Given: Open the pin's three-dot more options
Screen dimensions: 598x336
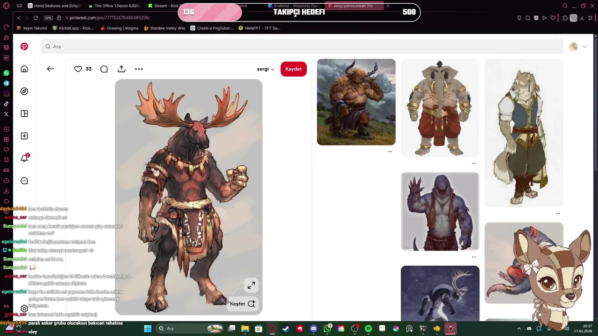Looking at the screenshot, I should (139, 69).
